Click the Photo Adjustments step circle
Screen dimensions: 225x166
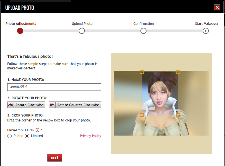[20, 31]
